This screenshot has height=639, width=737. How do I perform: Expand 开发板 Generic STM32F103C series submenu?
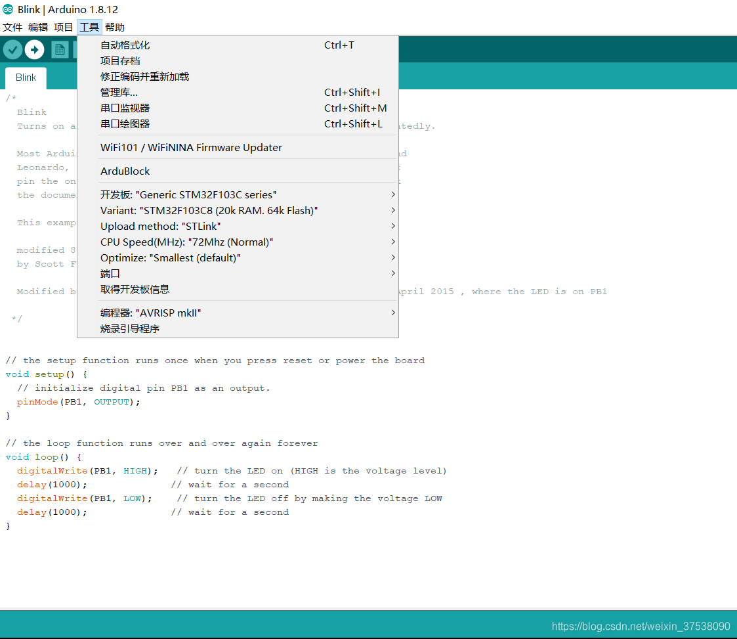point(238,194)
